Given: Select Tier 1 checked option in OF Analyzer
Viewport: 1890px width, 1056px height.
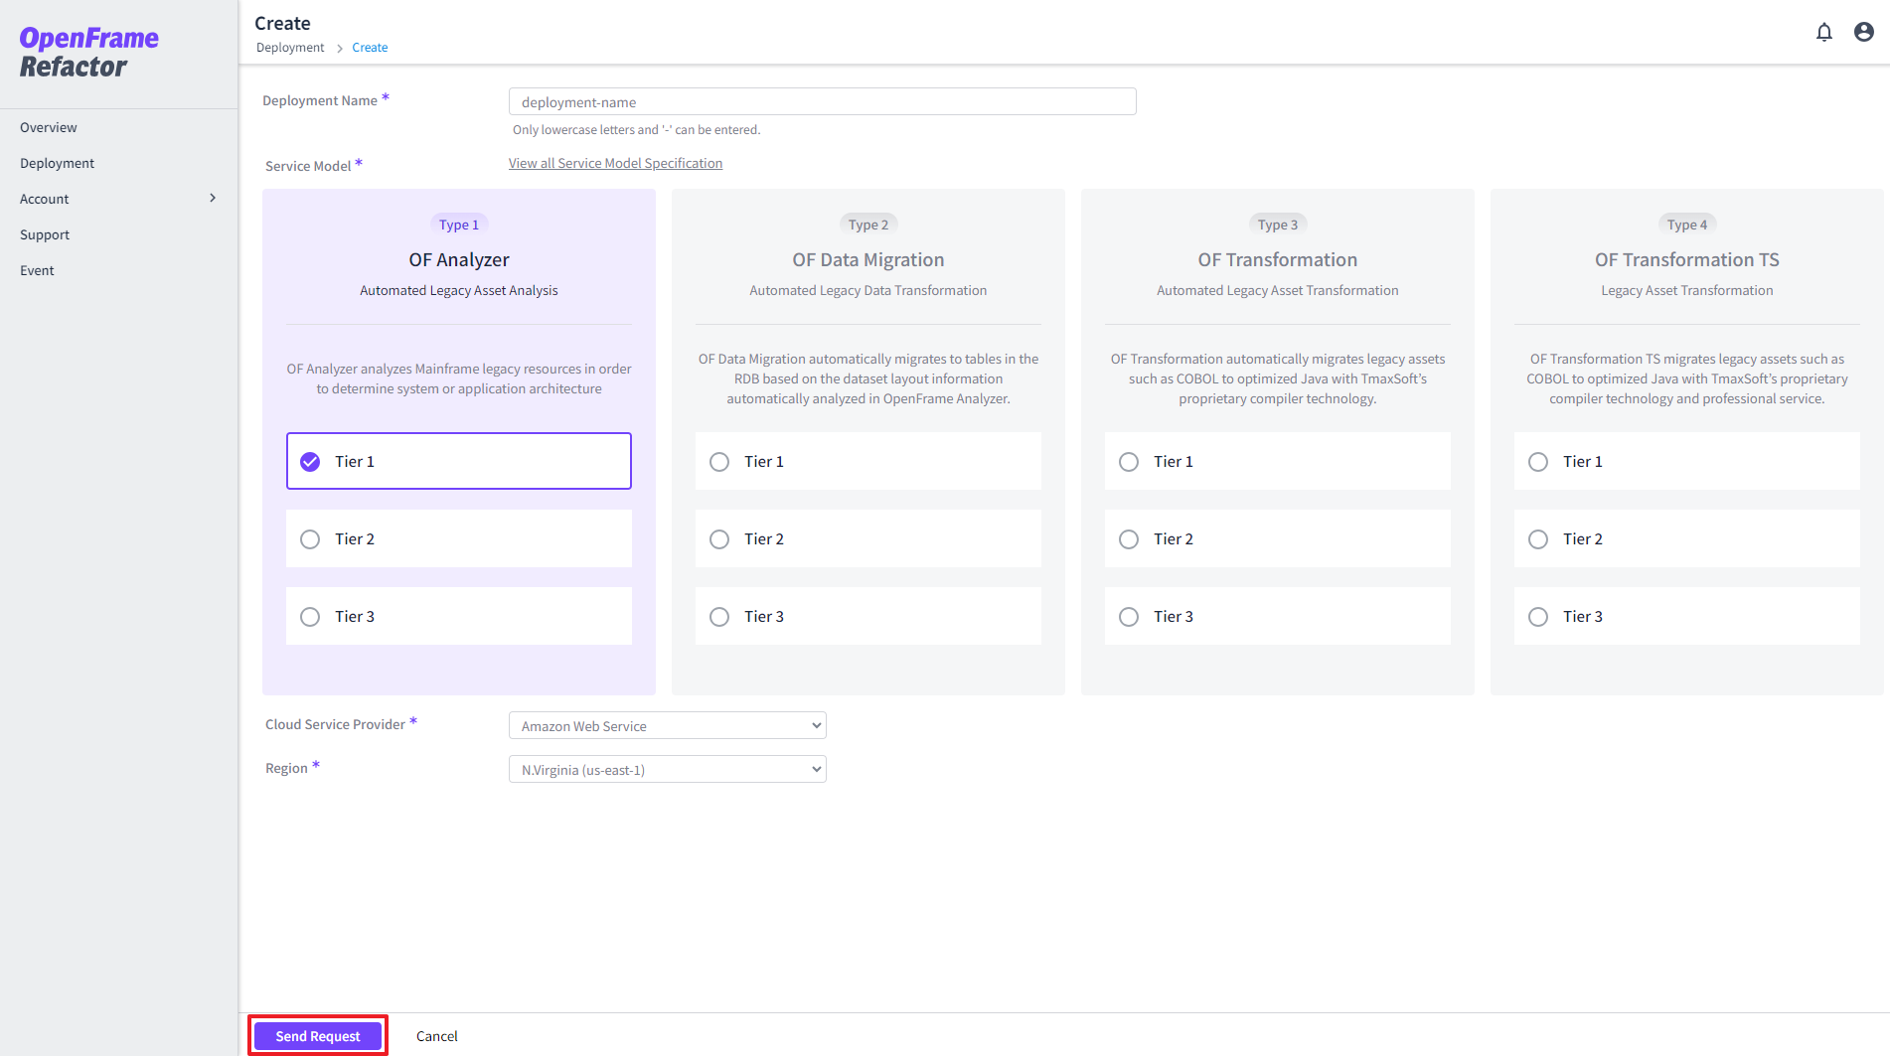Looking at the screenshot, I should [310, 462].
